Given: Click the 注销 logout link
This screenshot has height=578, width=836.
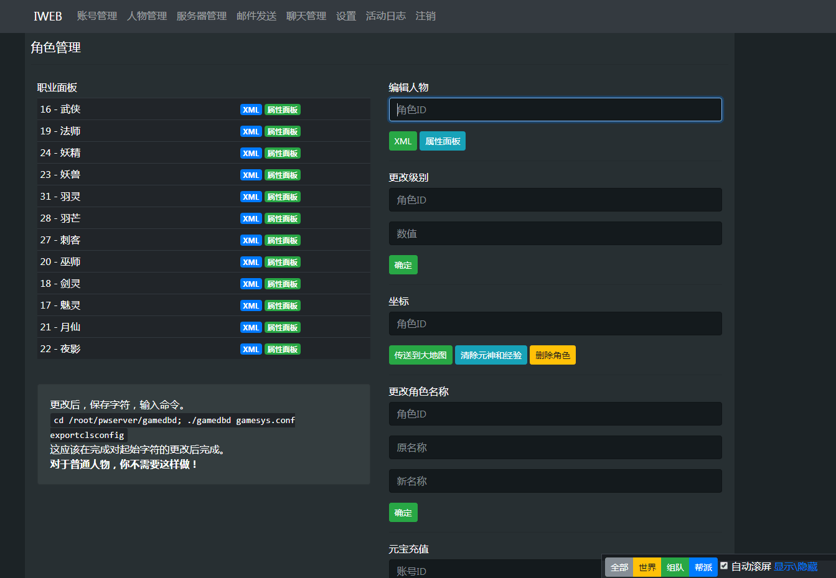Looking at the screenshot, I should pyautogui.click(x=426, y=16).
